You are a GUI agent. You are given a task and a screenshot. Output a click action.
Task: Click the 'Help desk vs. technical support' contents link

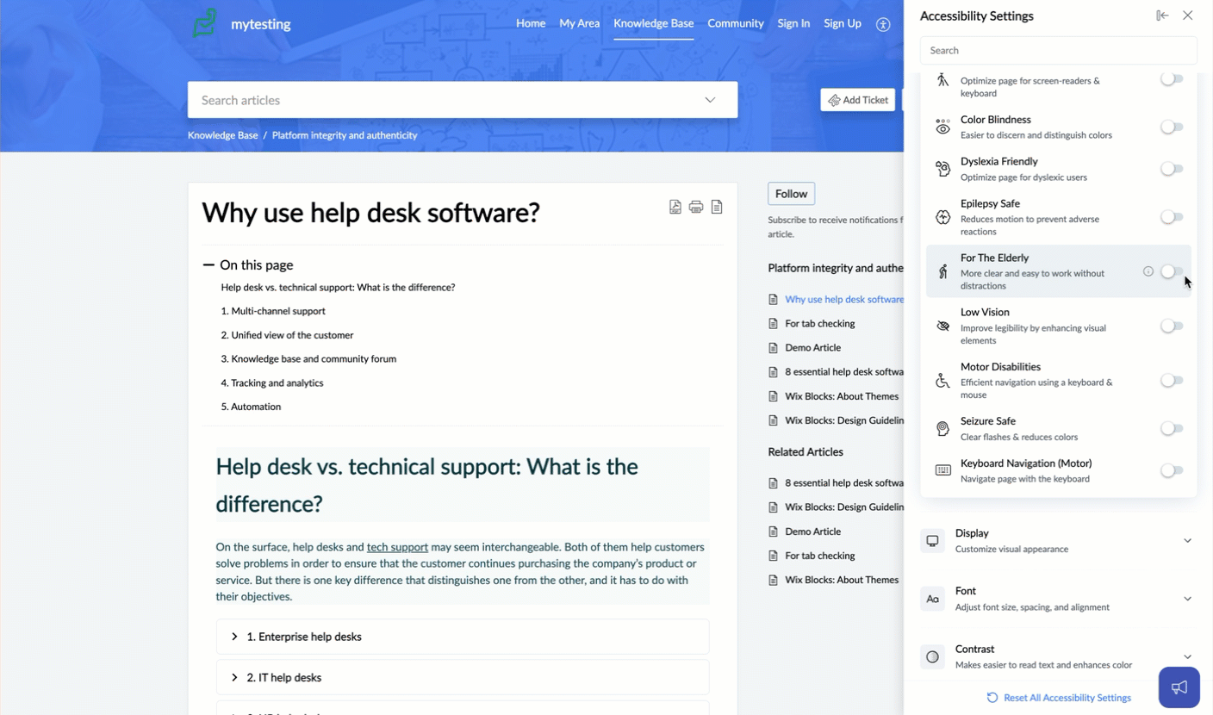[x=338, y=288]
